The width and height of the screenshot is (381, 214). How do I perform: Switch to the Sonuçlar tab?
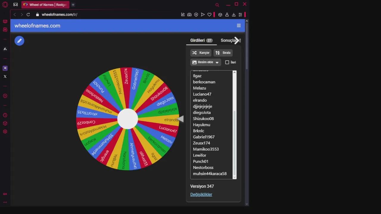tap(229, 40)
